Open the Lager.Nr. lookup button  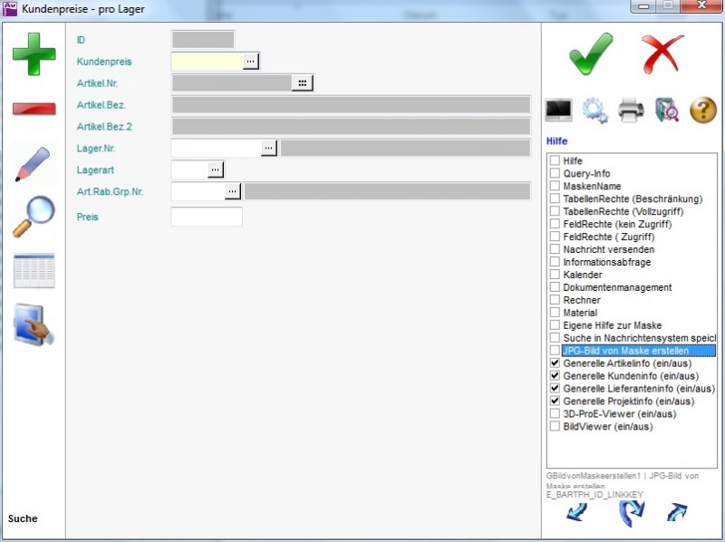pyautogui.click(x=269, y=148)
